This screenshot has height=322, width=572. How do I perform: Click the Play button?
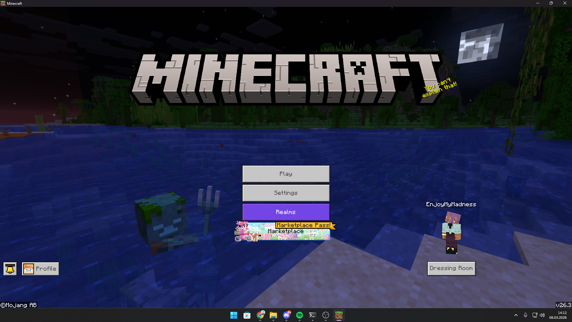click(x=286, y=174)
